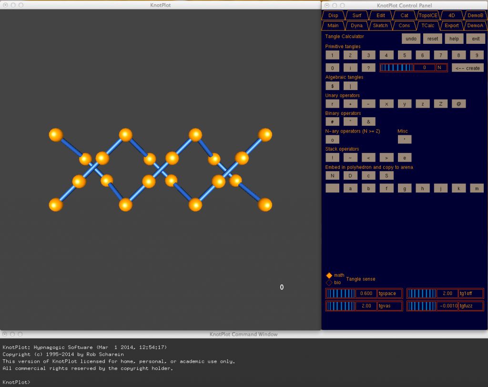Image resolution: width=488 pixels, height=387 pixels.
Task: Click the $ algebraic tangle button
Action: click(332, 86)
